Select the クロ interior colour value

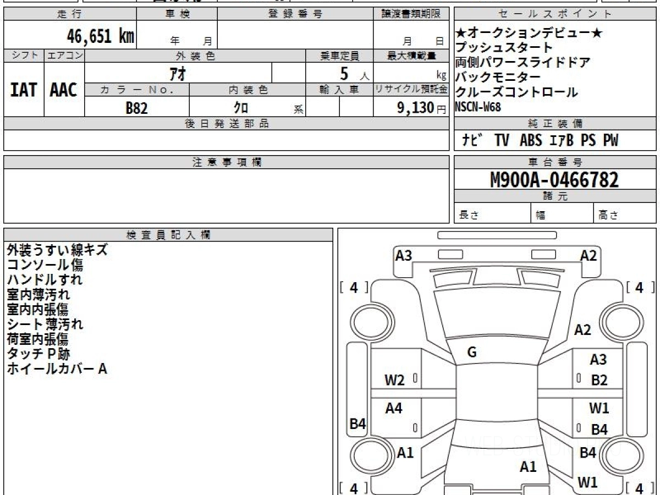(241, 108)
